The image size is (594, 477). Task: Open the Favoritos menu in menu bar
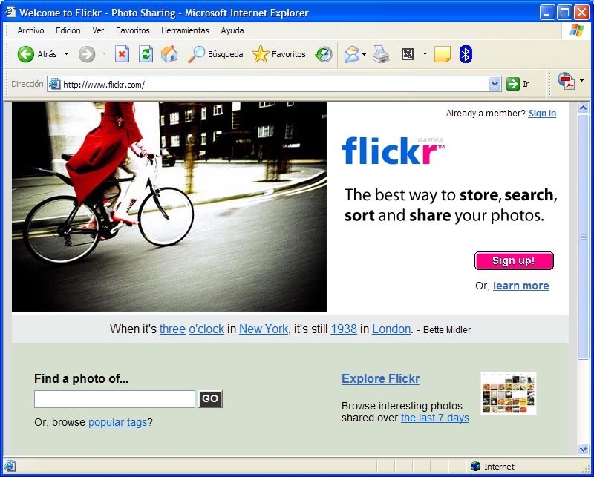pyautogui.click(x=132, y=30)
